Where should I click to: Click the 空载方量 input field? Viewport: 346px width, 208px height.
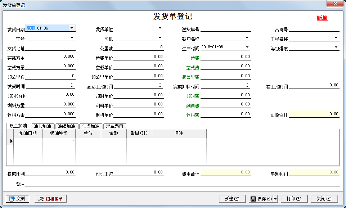(50, 67)
